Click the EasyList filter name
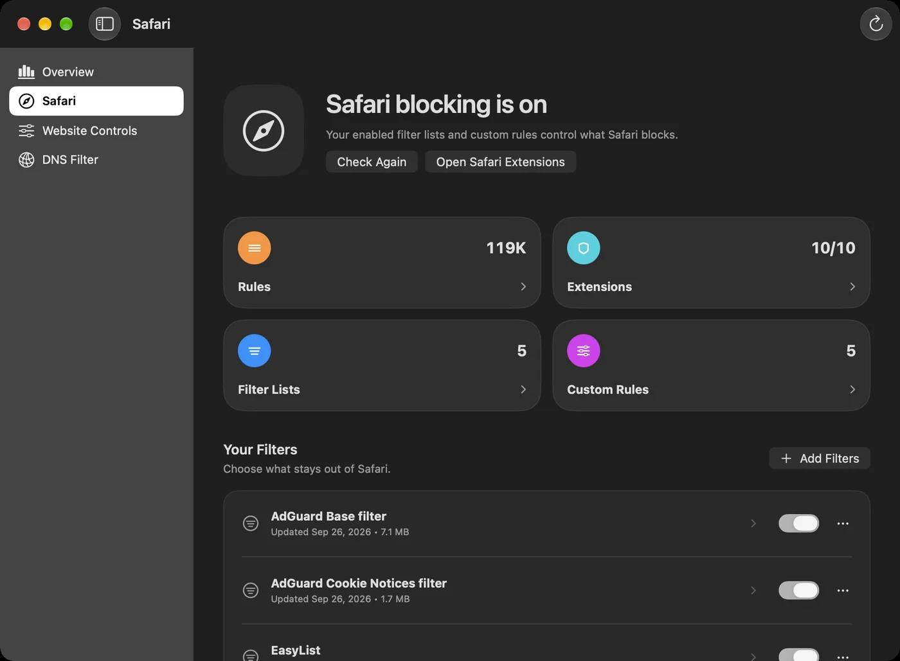This screenshot has width=900, height=661. click(296, 650)
